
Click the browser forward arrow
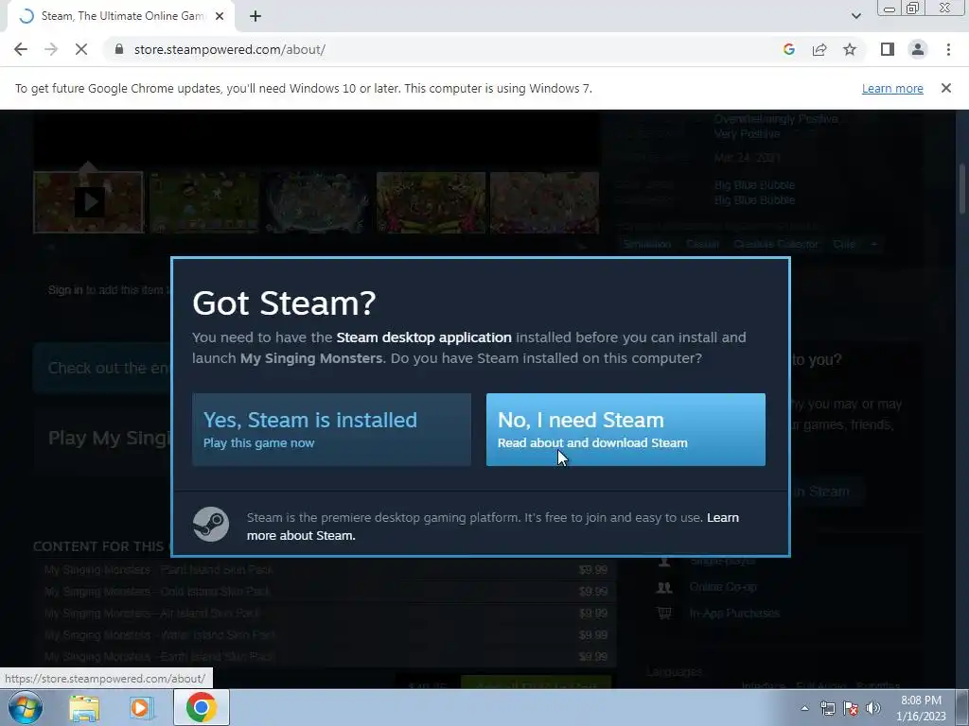click(51, 49)
